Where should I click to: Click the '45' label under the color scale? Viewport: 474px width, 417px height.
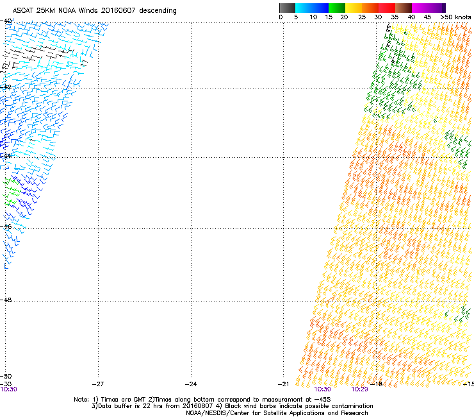[x=427, y=17]
